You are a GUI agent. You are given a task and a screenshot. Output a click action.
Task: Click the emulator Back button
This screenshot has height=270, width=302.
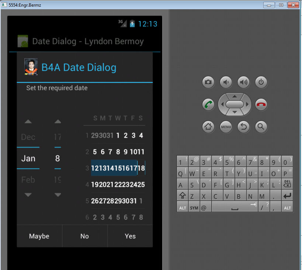244,127
